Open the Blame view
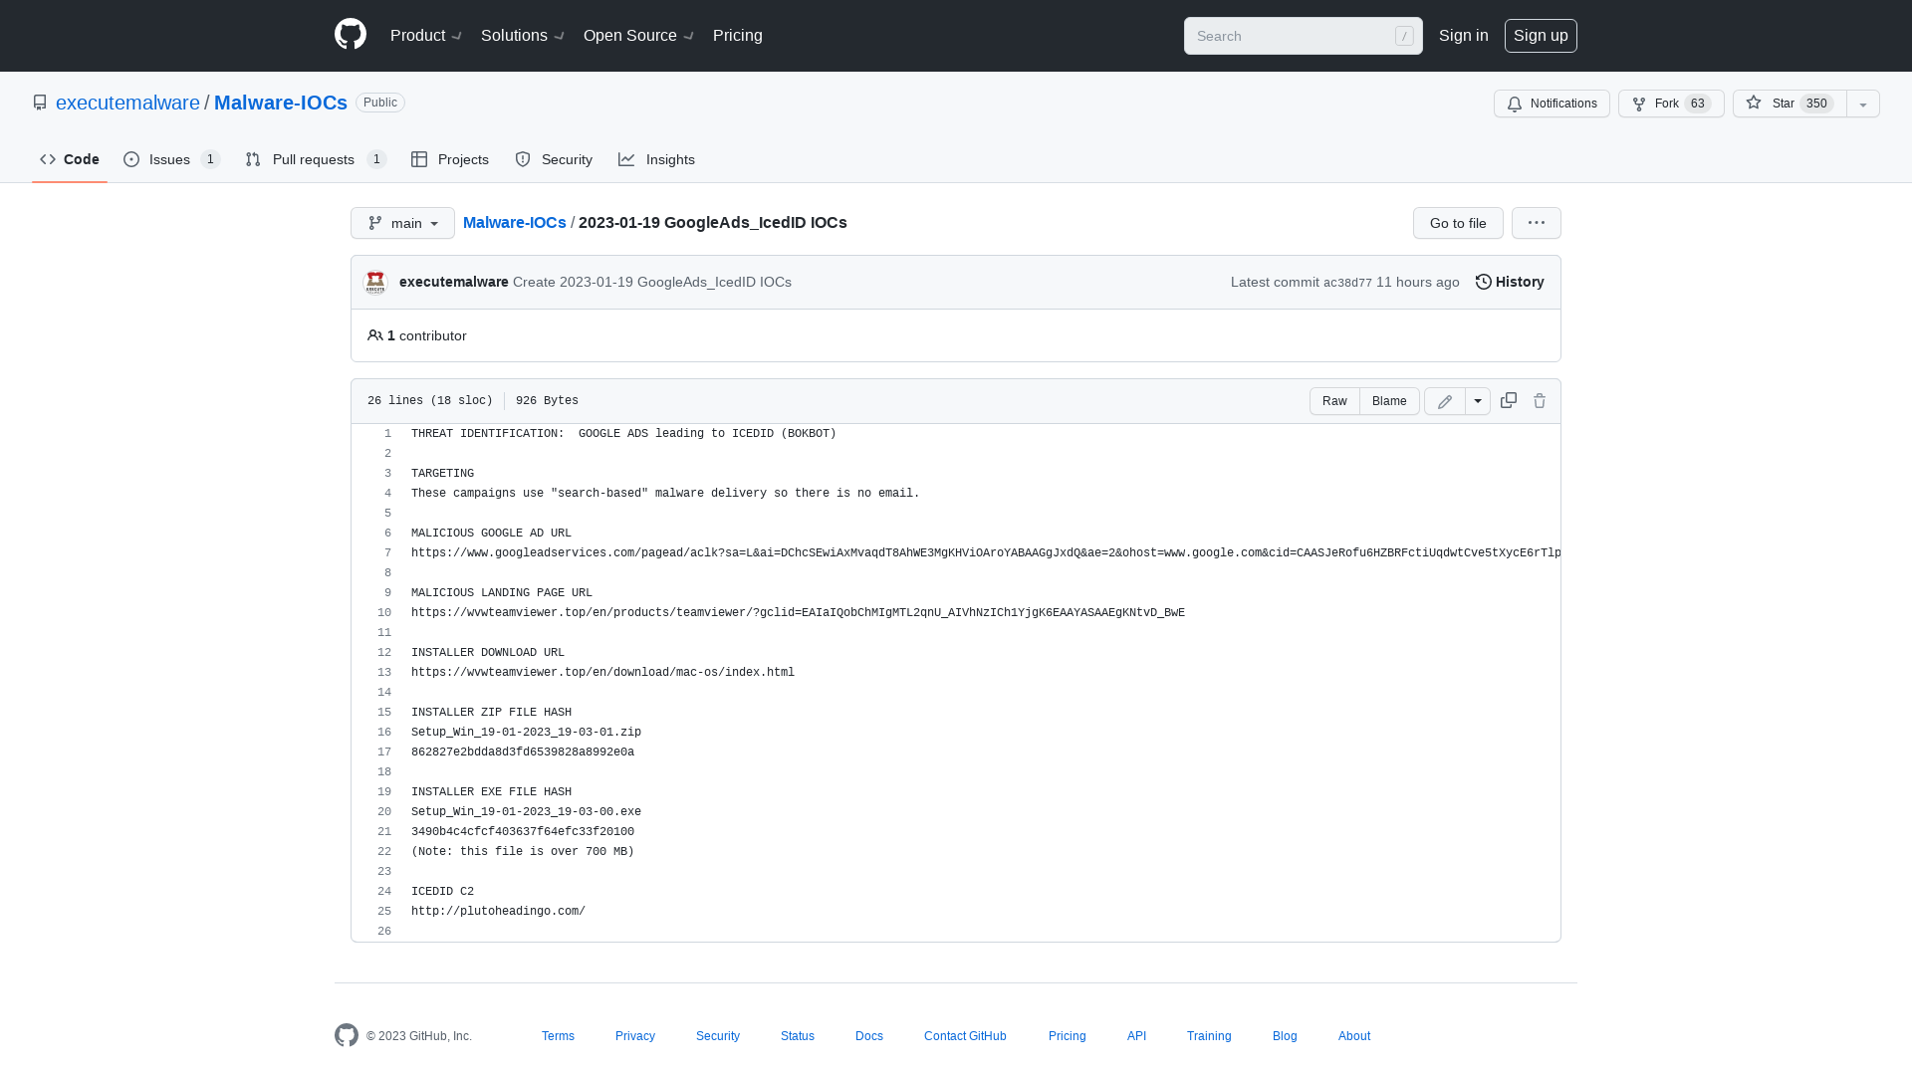This screenshot has height=1075, width=1912. click(1389, 401)
